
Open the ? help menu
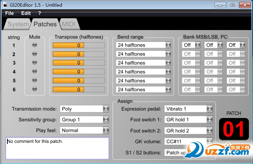[40, 13]
